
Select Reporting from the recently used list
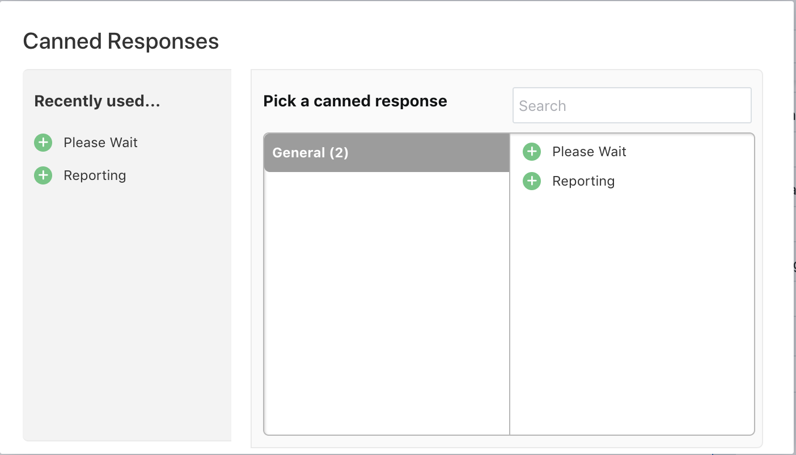(95, 175)
